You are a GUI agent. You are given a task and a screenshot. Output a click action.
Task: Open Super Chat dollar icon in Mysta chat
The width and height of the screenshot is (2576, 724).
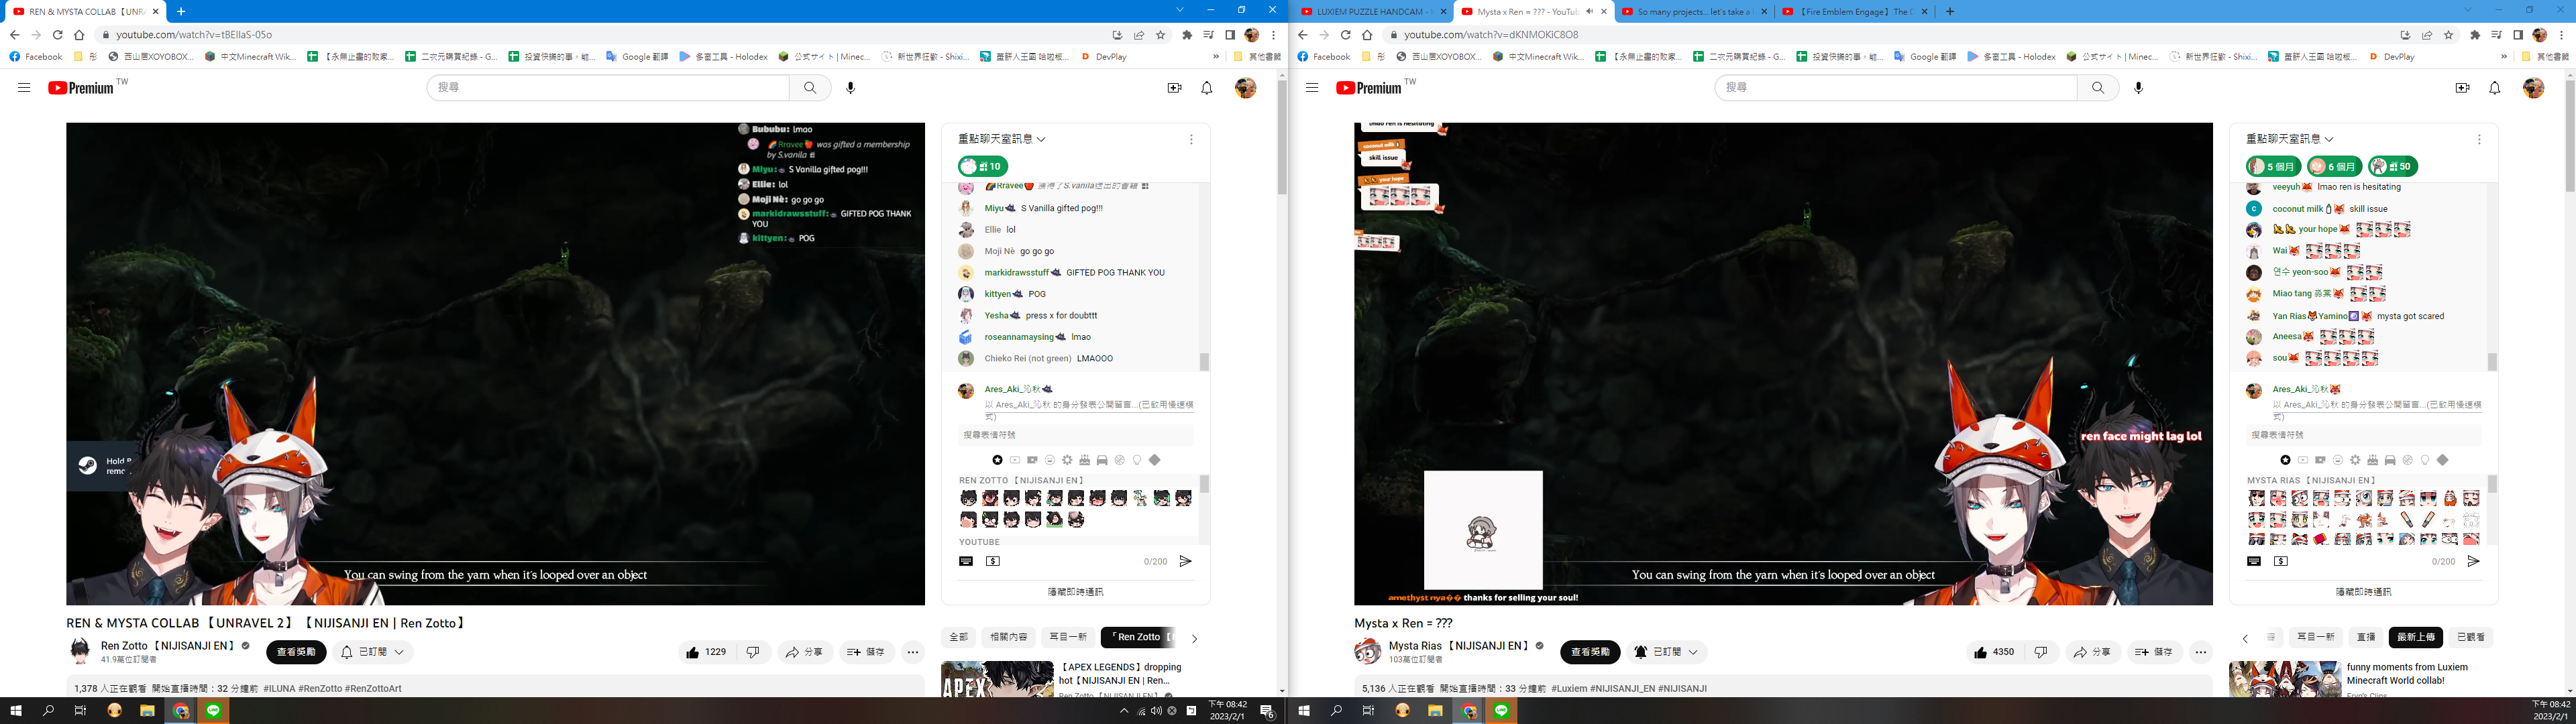click(2281, 562)
